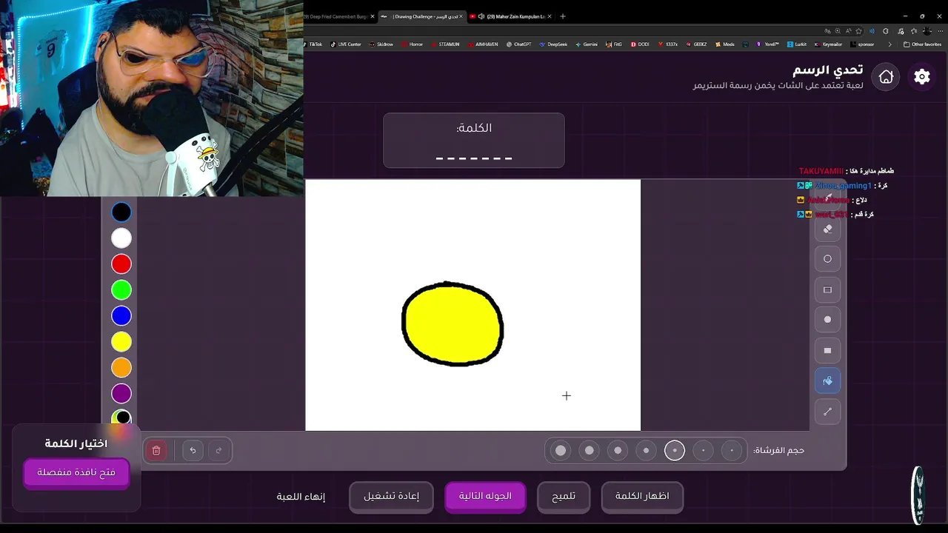Choose the largest brush size
The image size is (948, 533).
coord(561,450)
